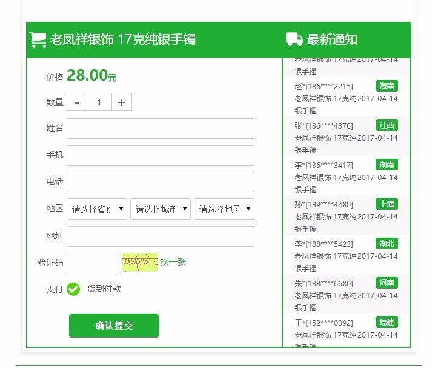Click order entry 李*[136****3417]
432x368 pixels.
pyautogui.click(x=324, y=166)
